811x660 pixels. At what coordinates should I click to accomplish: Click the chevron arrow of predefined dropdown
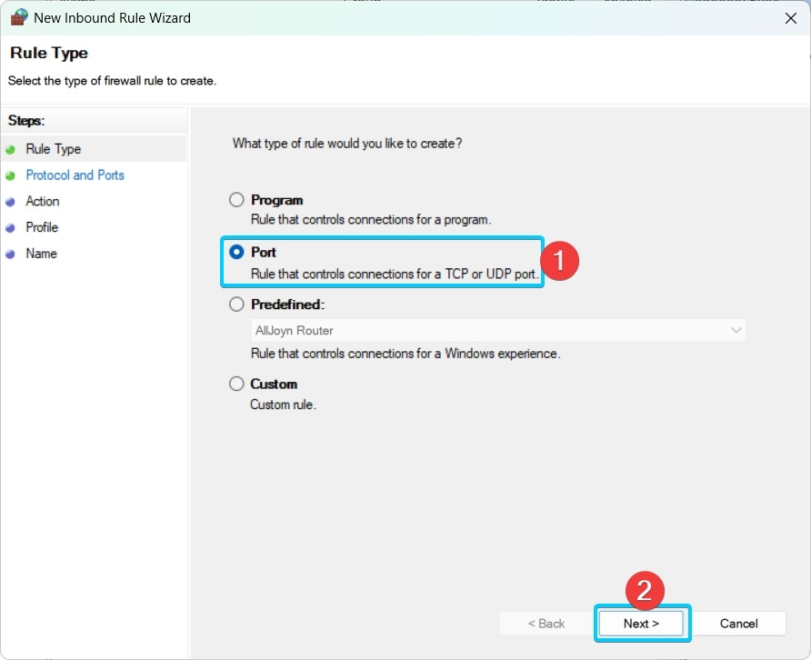click(x=736, y=330)
